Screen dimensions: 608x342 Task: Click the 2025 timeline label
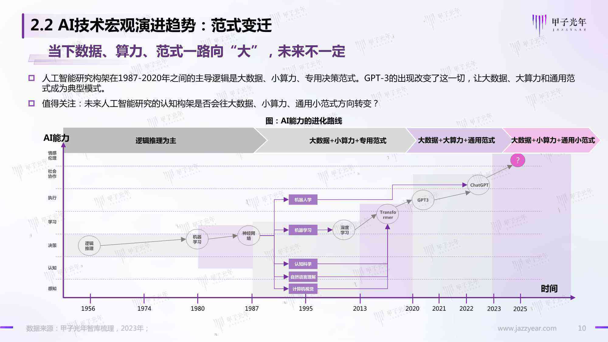[520, 309]
